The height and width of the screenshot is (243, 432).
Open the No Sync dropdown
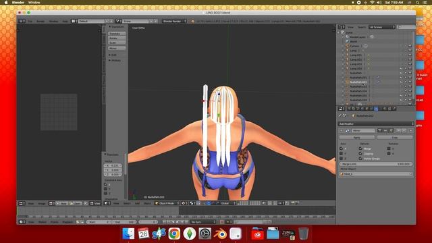(x=203, y=222)
